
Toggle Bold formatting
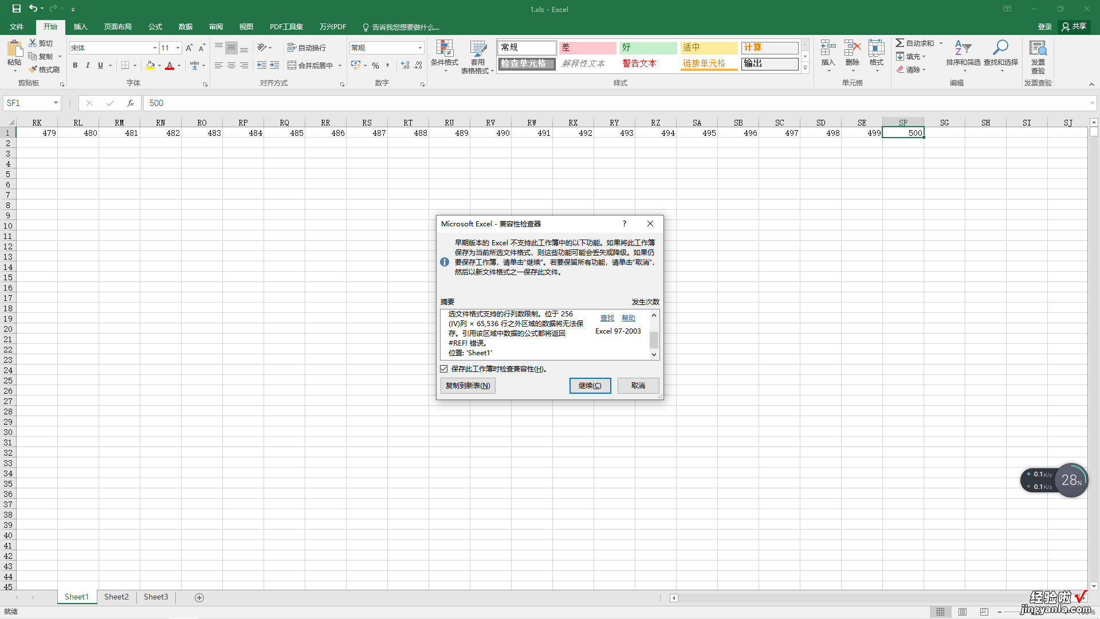(75, 65)
